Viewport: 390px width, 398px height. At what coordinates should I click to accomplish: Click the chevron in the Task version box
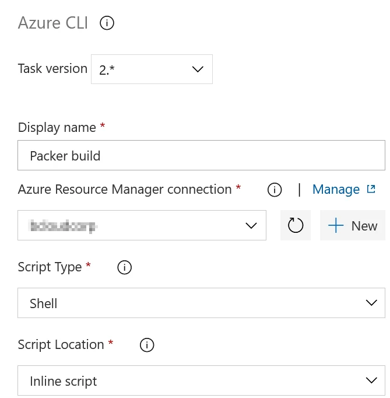[x=198, y=69]
